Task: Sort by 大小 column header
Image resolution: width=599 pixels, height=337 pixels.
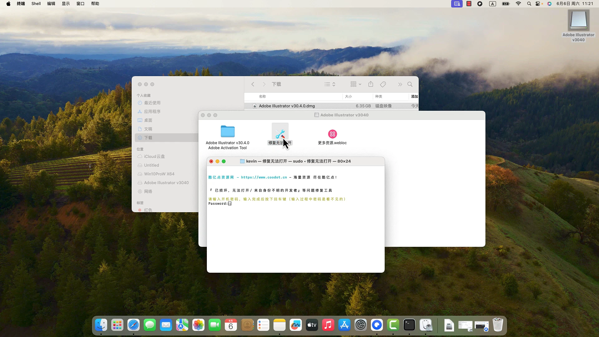Action: coord(348,96)
